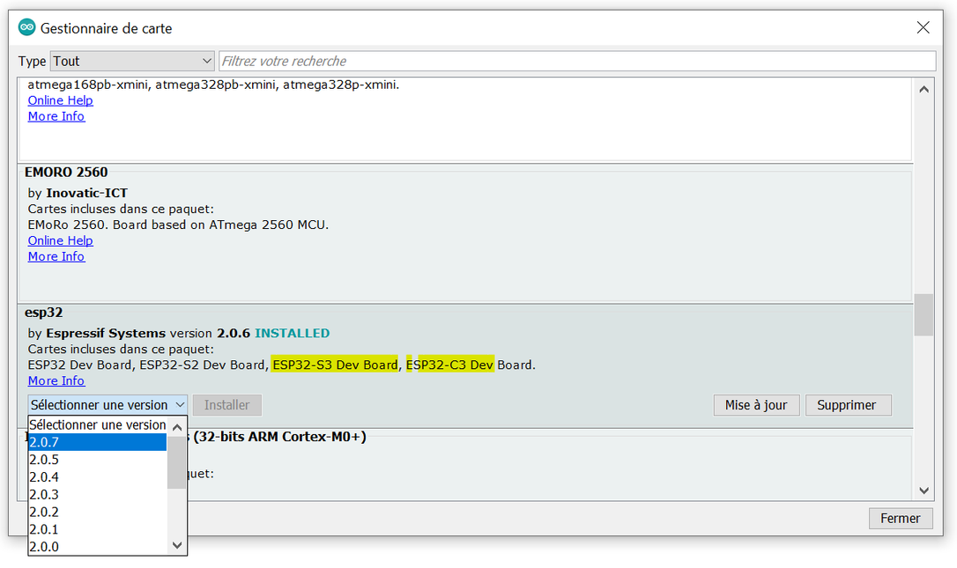Collapse the Sélectionner une version combo box
Screen dimensions: 957x568
click(108, 405)
